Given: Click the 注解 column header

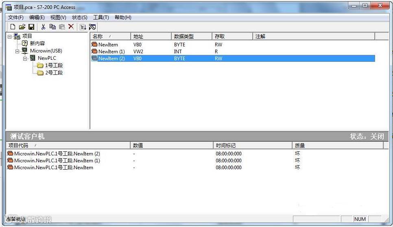Looking at the screenshot, I should (x=314, y=36).
